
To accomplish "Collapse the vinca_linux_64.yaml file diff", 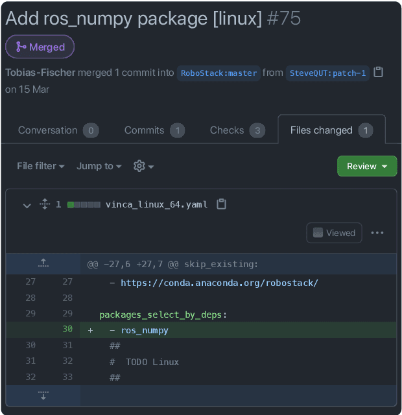I will coord(27,205).
